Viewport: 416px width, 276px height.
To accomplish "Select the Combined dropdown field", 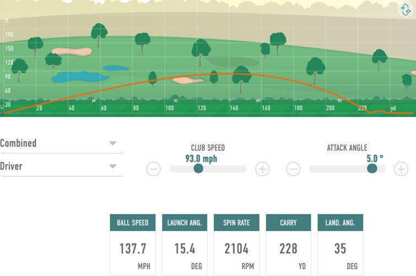I will (x=62, y=144).
